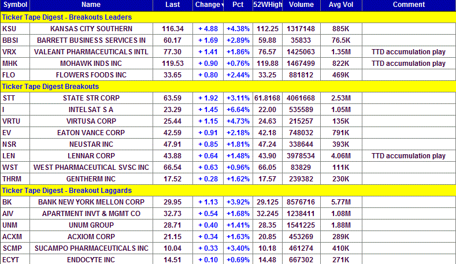This screenshot has height=264, width=456.
Task: Click TTD accumulation play comment for LEN
Action: (409, 156)
